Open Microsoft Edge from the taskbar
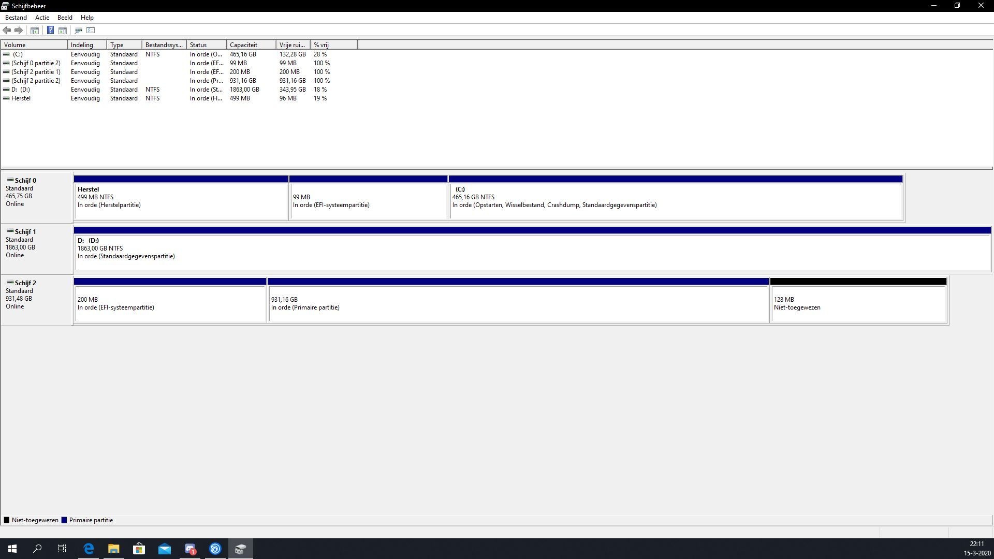994x559 pixels. coord(89,549)
